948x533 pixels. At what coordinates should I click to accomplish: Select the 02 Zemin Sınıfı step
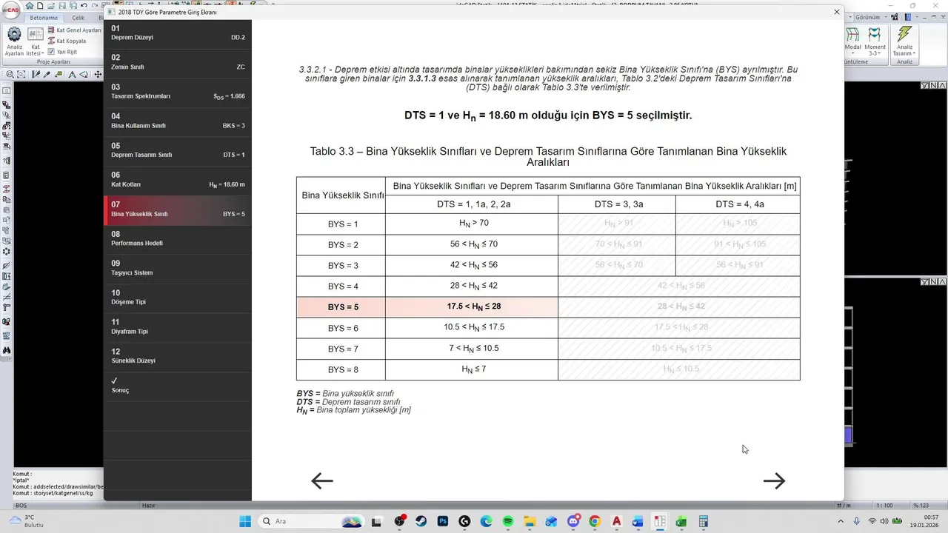click(178, 63)
